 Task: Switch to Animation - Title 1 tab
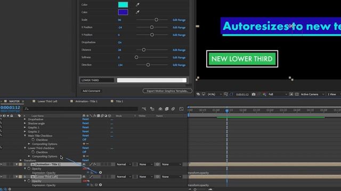[86, 101]
